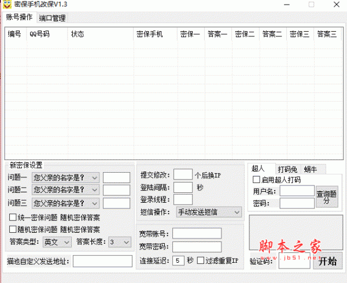The image size is (347, 283).
Task: Open the 短信操作 dropdown
Action: click(208, 213)
